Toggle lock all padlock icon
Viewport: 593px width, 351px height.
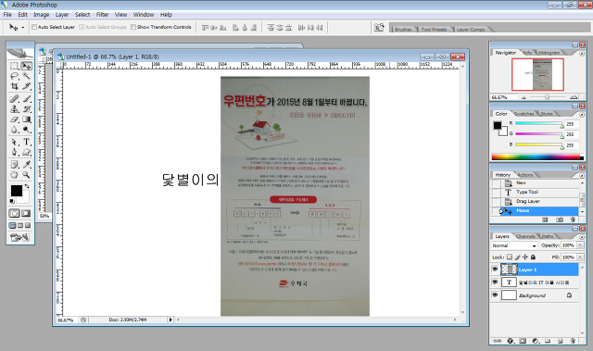pyautogui.click(x=533, y=257)
